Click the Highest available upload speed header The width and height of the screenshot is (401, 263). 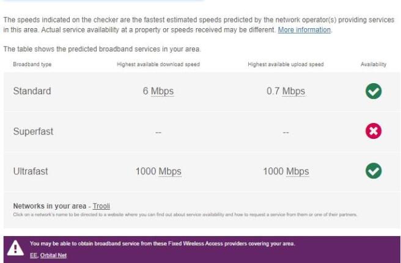pos(285,64)
